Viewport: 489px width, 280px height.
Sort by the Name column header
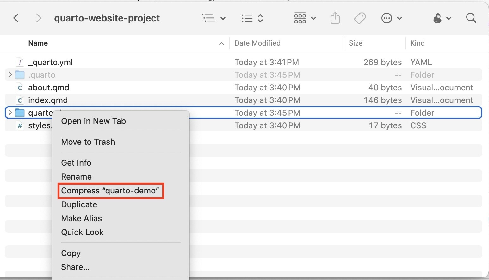(38, 43)
